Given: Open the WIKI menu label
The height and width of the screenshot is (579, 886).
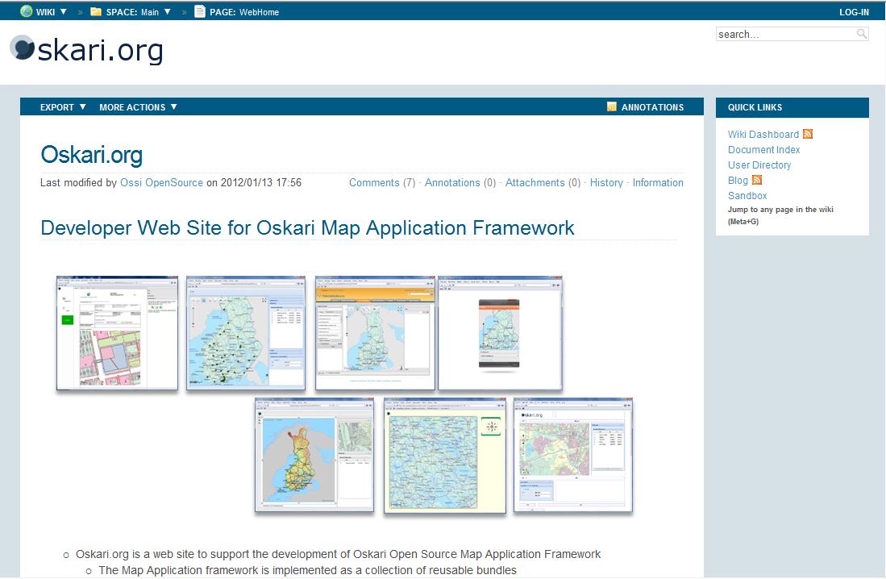Looking at the screenshot, I should pos(45,12).
